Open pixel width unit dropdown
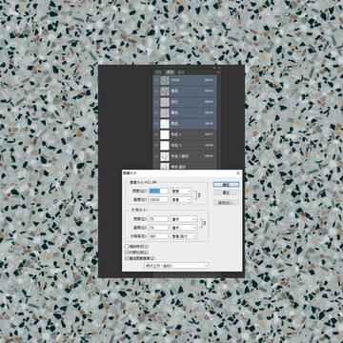This screenshot has height=343, width=343. point(181,191)
